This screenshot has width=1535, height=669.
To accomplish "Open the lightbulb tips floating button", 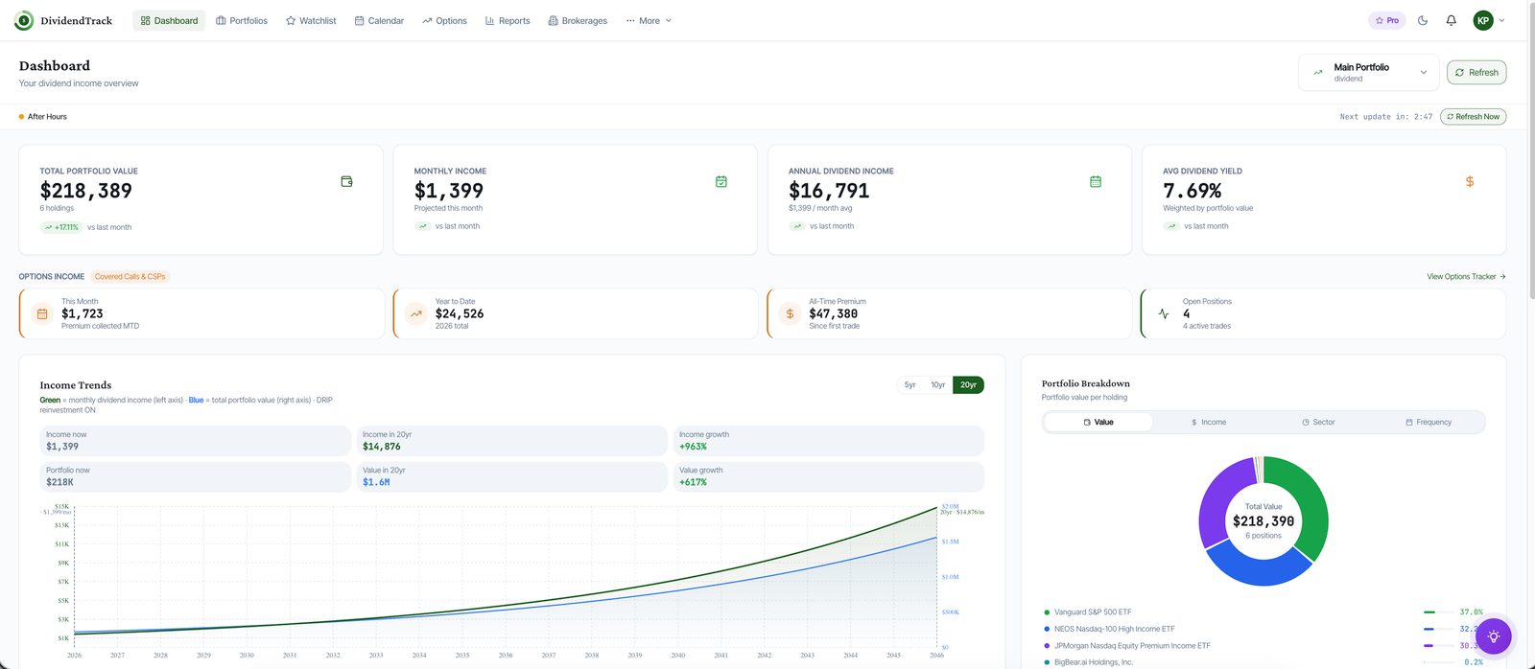I will pyautogui.click(x=1493, y=636).
